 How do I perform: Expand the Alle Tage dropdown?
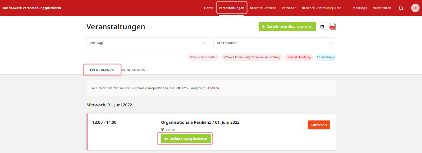pos(148,43)
